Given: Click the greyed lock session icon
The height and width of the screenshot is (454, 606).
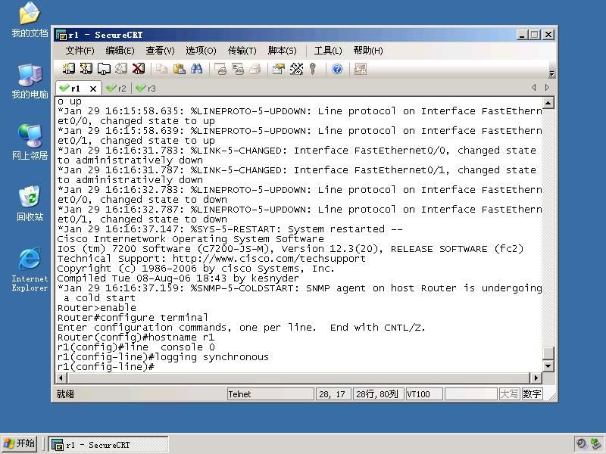Looking at the screenshot, I should [361, 69].
